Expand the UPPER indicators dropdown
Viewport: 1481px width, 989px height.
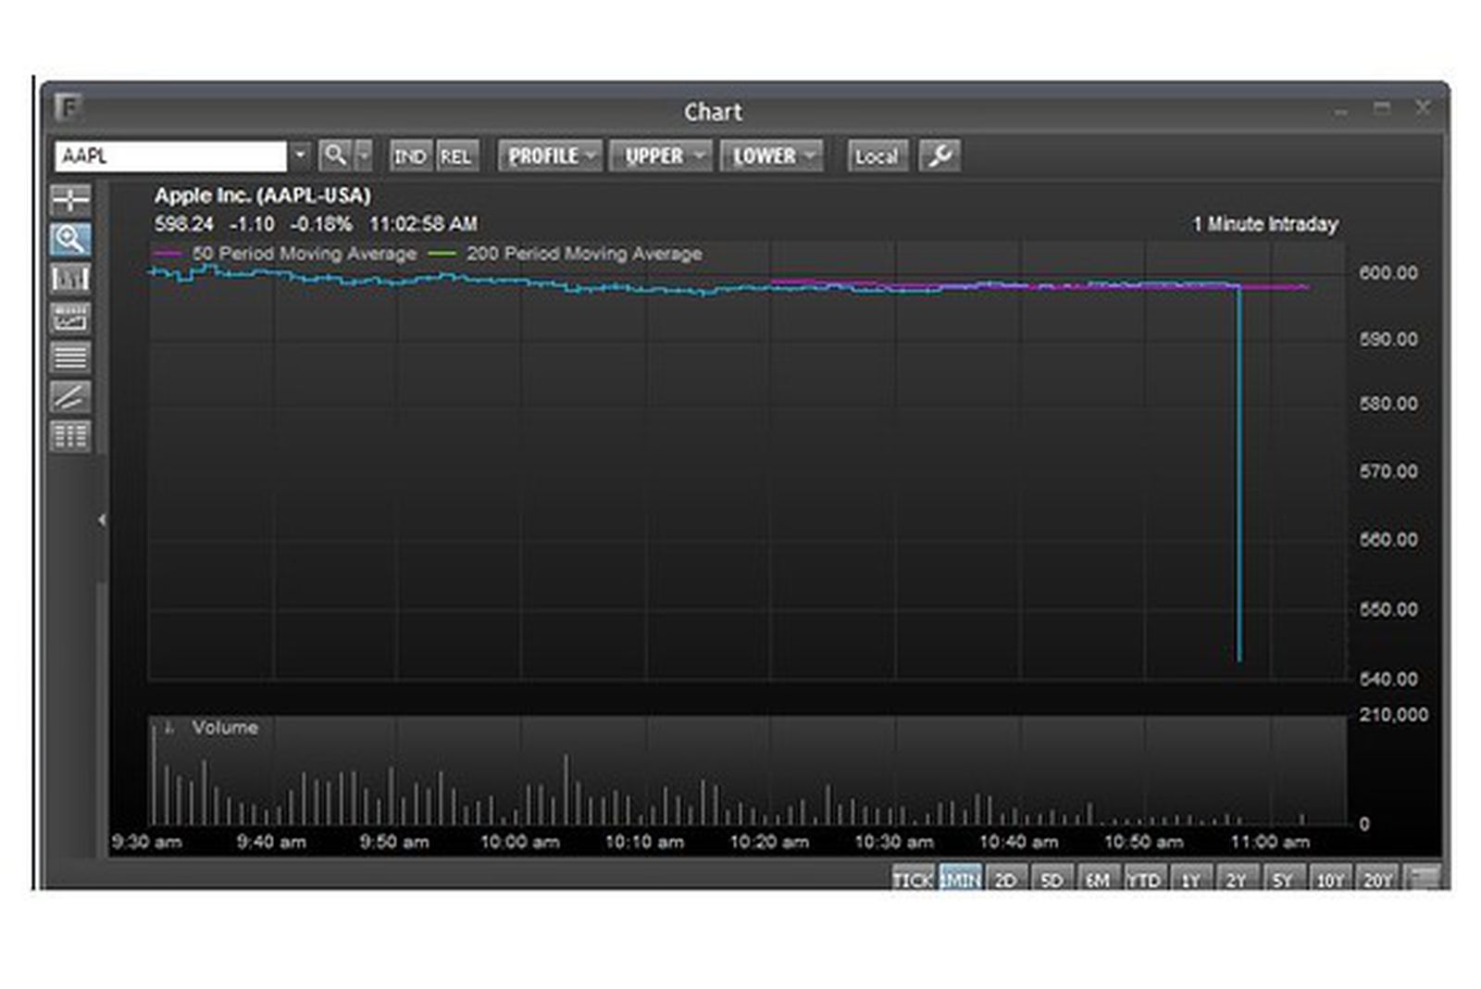659,156
